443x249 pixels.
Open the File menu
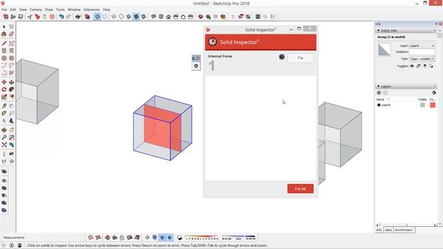[x=4, y=10]
